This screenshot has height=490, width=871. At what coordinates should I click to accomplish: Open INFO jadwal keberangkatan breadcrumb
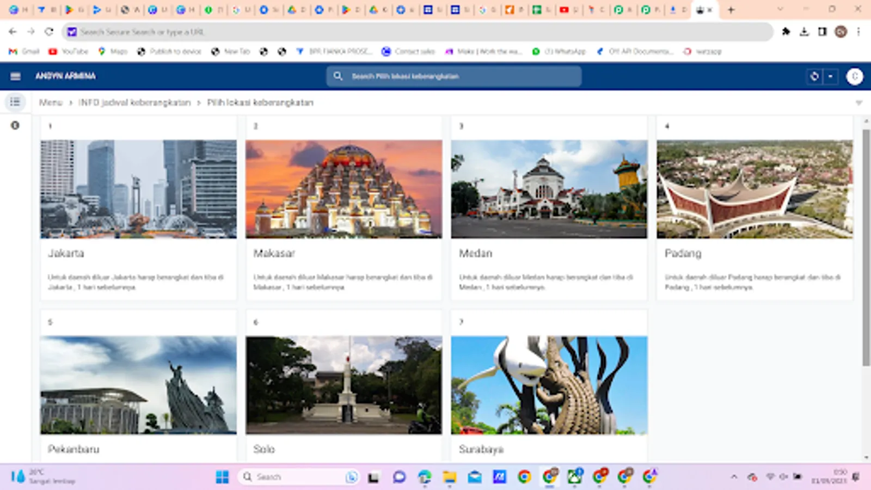134,102
